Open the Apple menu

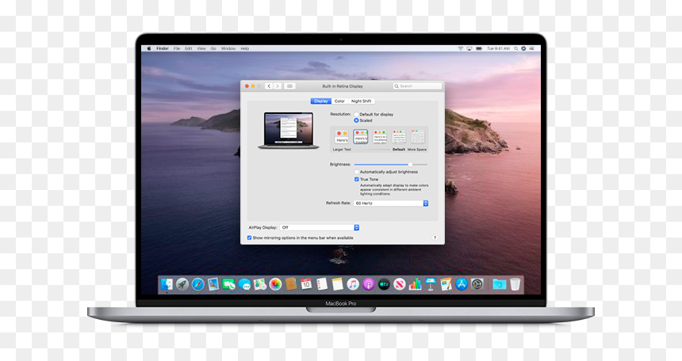tap(149, 48)
